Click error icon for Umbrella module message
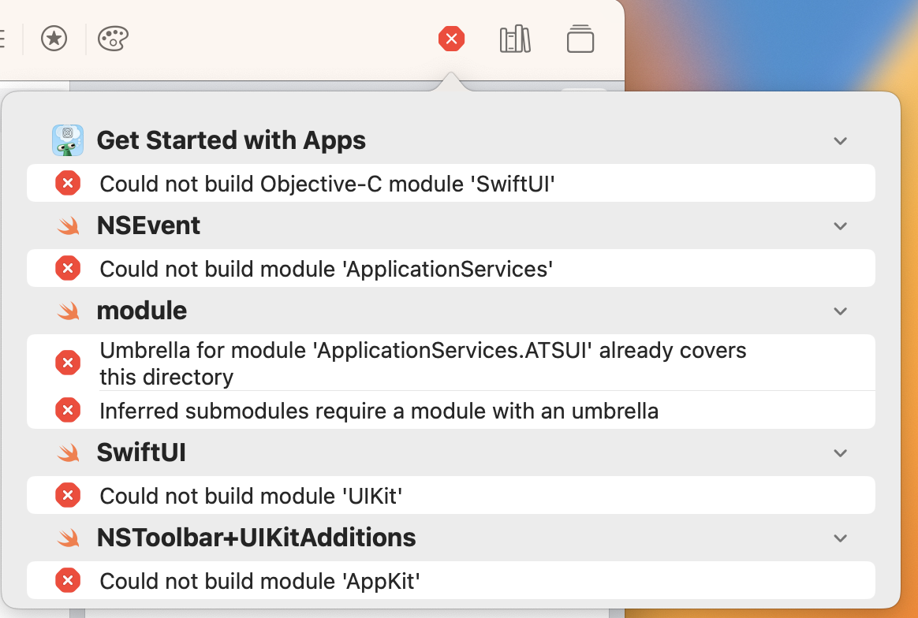The image size is (918, 618). pos(68,363)
